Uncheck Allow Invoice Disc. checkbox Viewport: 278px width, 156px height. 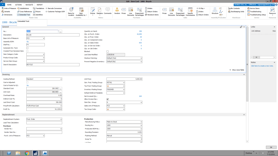[108, 99]
